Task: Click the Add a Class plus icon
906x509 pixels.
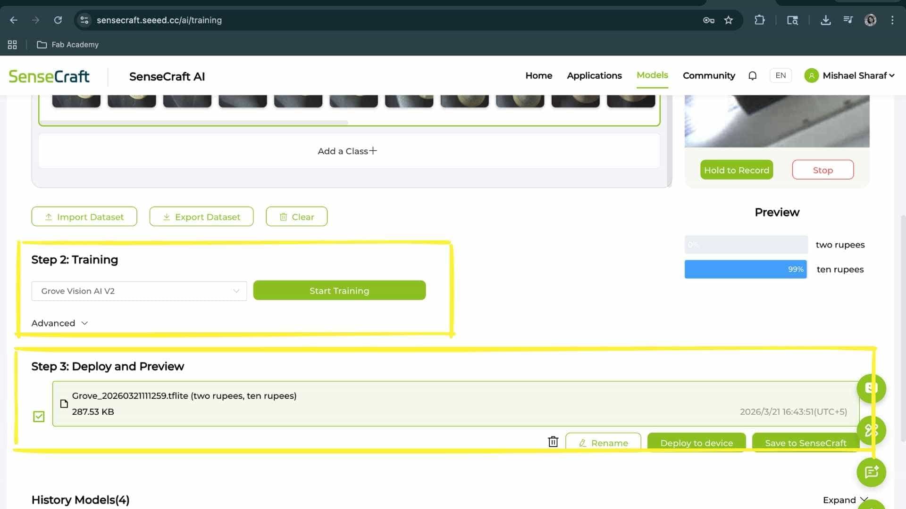Action: (373, 151)
